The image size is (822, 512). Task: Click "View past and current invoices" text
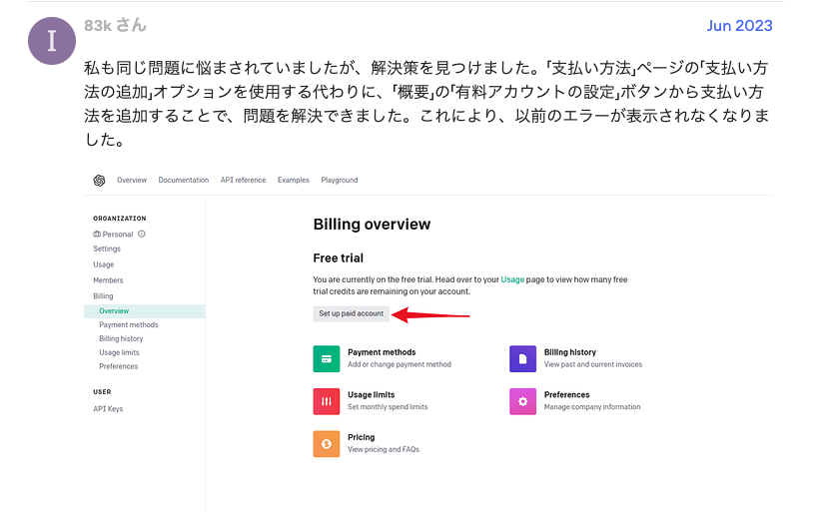593,364
